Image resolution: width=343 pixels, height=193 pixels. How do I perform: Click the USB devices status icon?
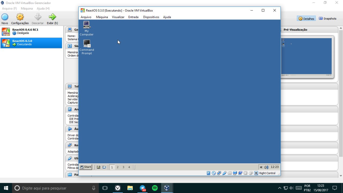click(x=225, y=173)
